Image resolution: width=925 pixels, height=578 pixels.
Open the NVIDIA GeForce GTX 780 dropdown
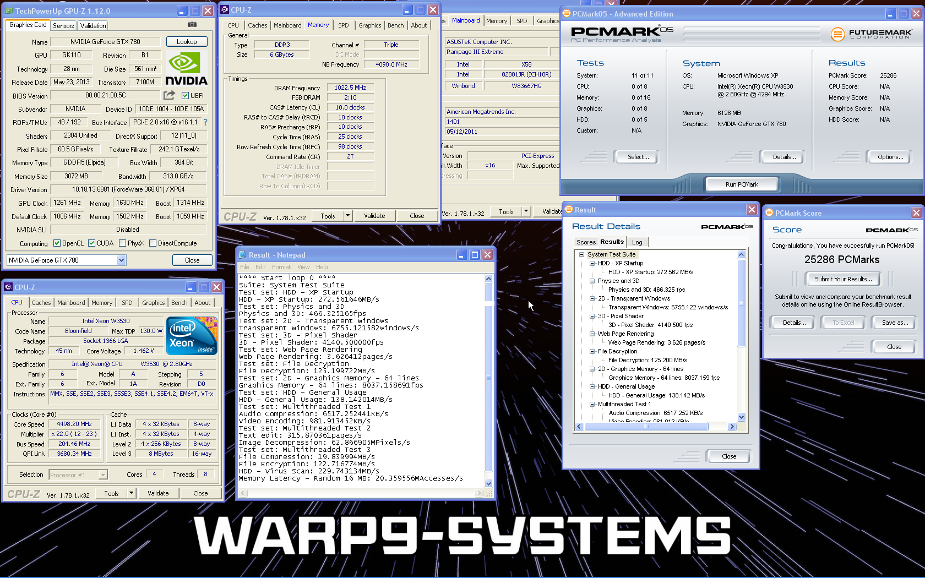(x=121, y=260)
